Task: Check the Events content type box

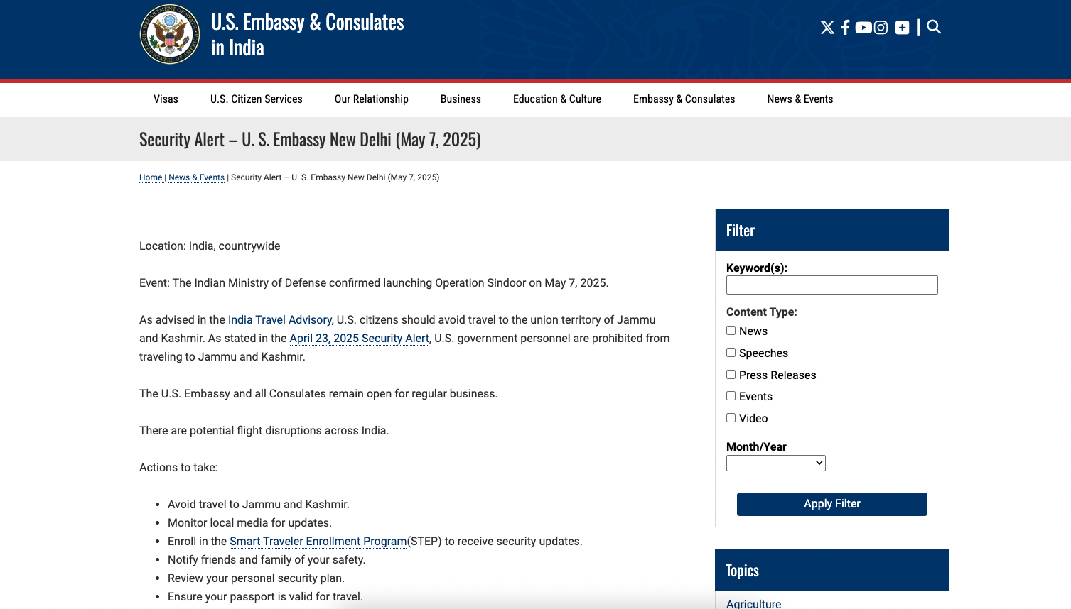Action: (731, 396)
